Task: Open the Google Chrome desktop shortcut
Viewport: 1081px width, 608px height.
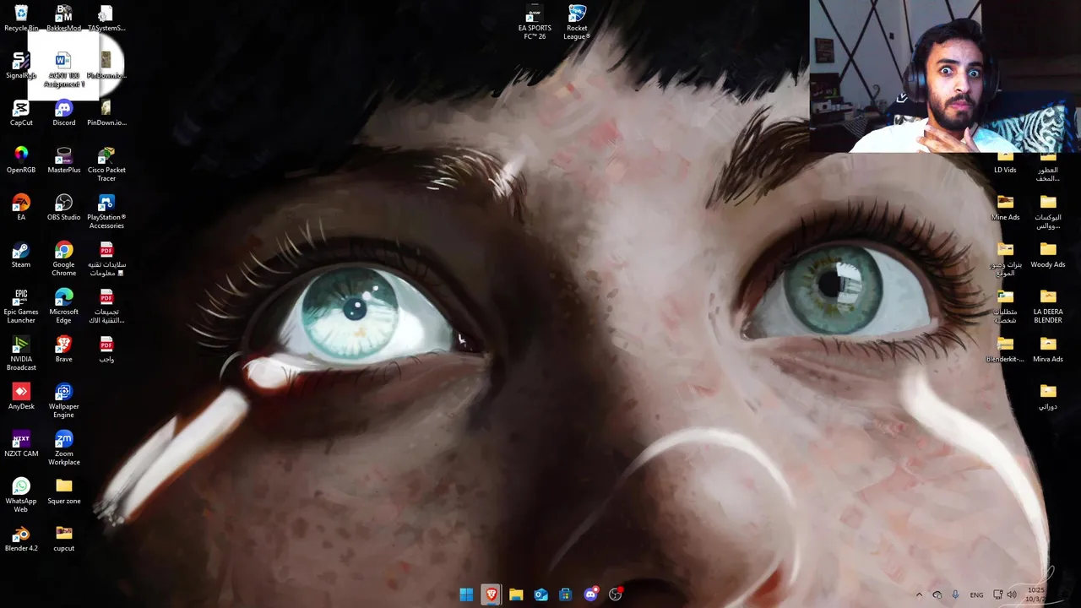Action: click(63, 258)
